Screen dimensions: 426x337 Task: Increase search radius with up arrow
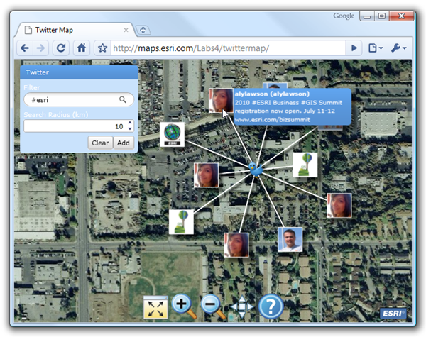pos(130,123)
